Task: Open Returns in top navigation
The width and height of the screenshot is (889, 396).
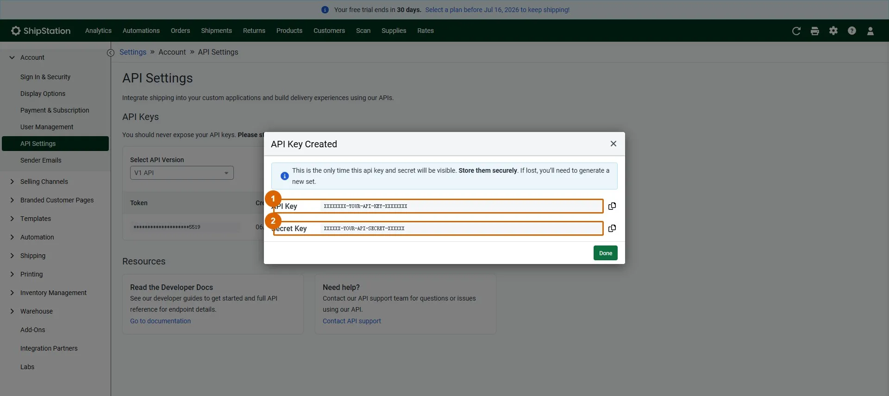Action: coord(254,31)
